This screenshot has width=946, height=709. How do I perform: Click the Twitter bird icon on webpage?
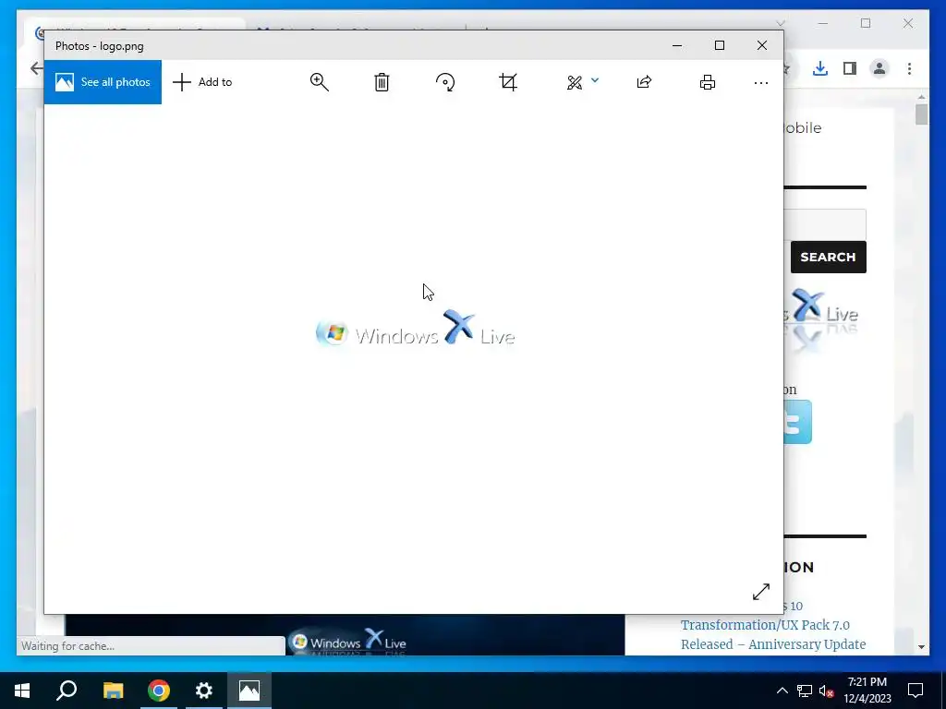[797, 422]
